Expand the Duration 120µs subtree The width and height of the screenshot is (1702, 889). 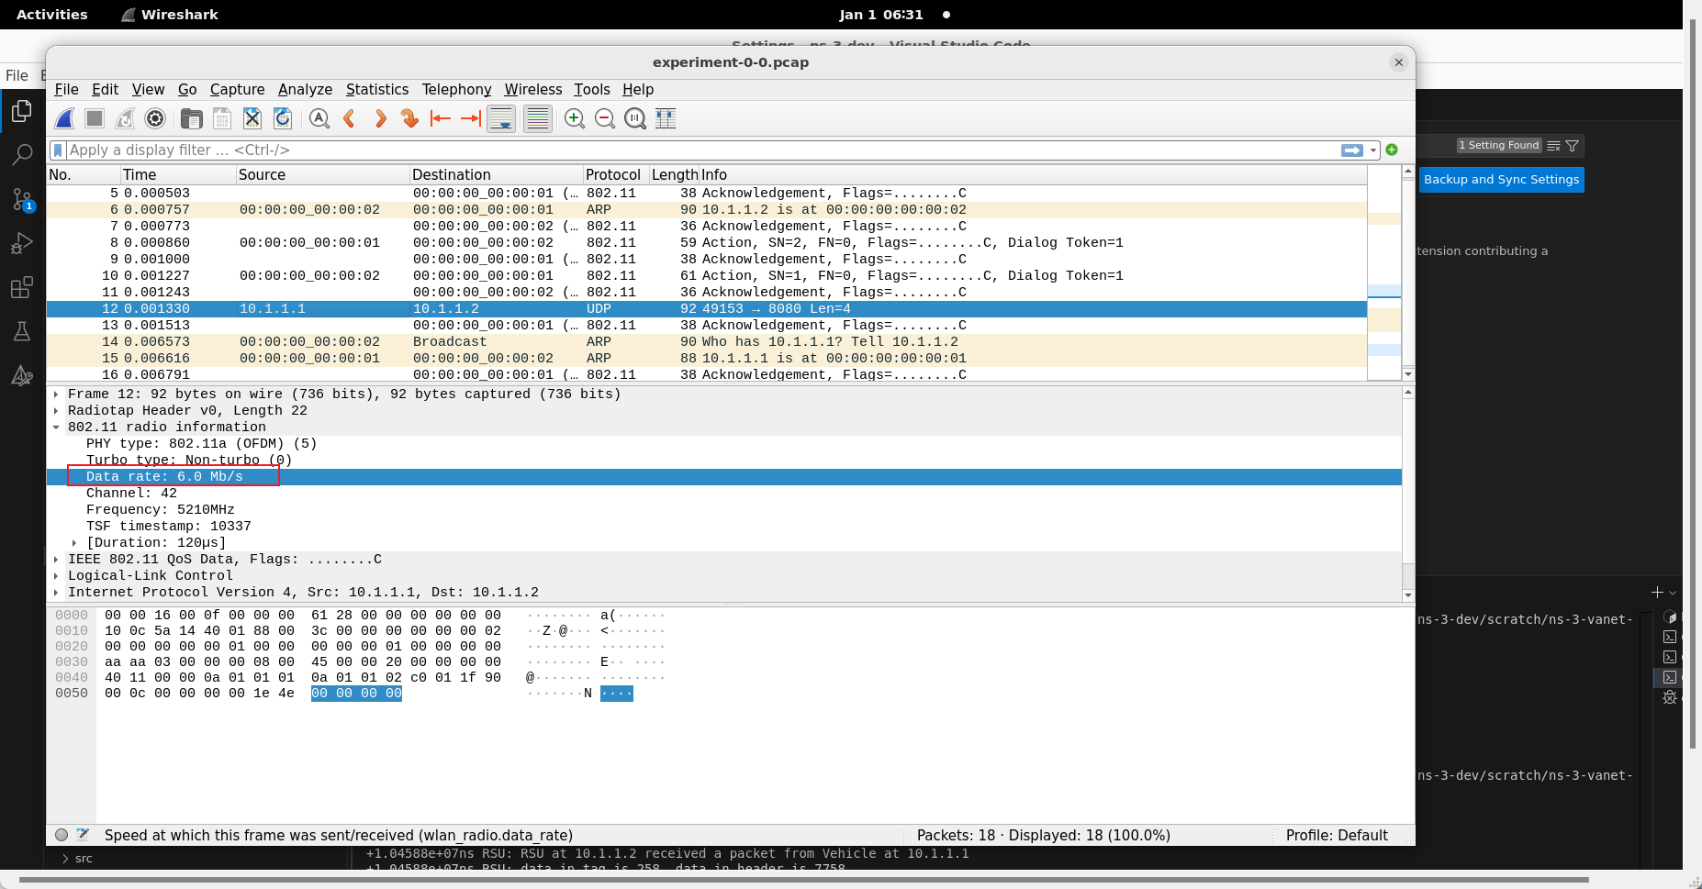pos(74,543)
